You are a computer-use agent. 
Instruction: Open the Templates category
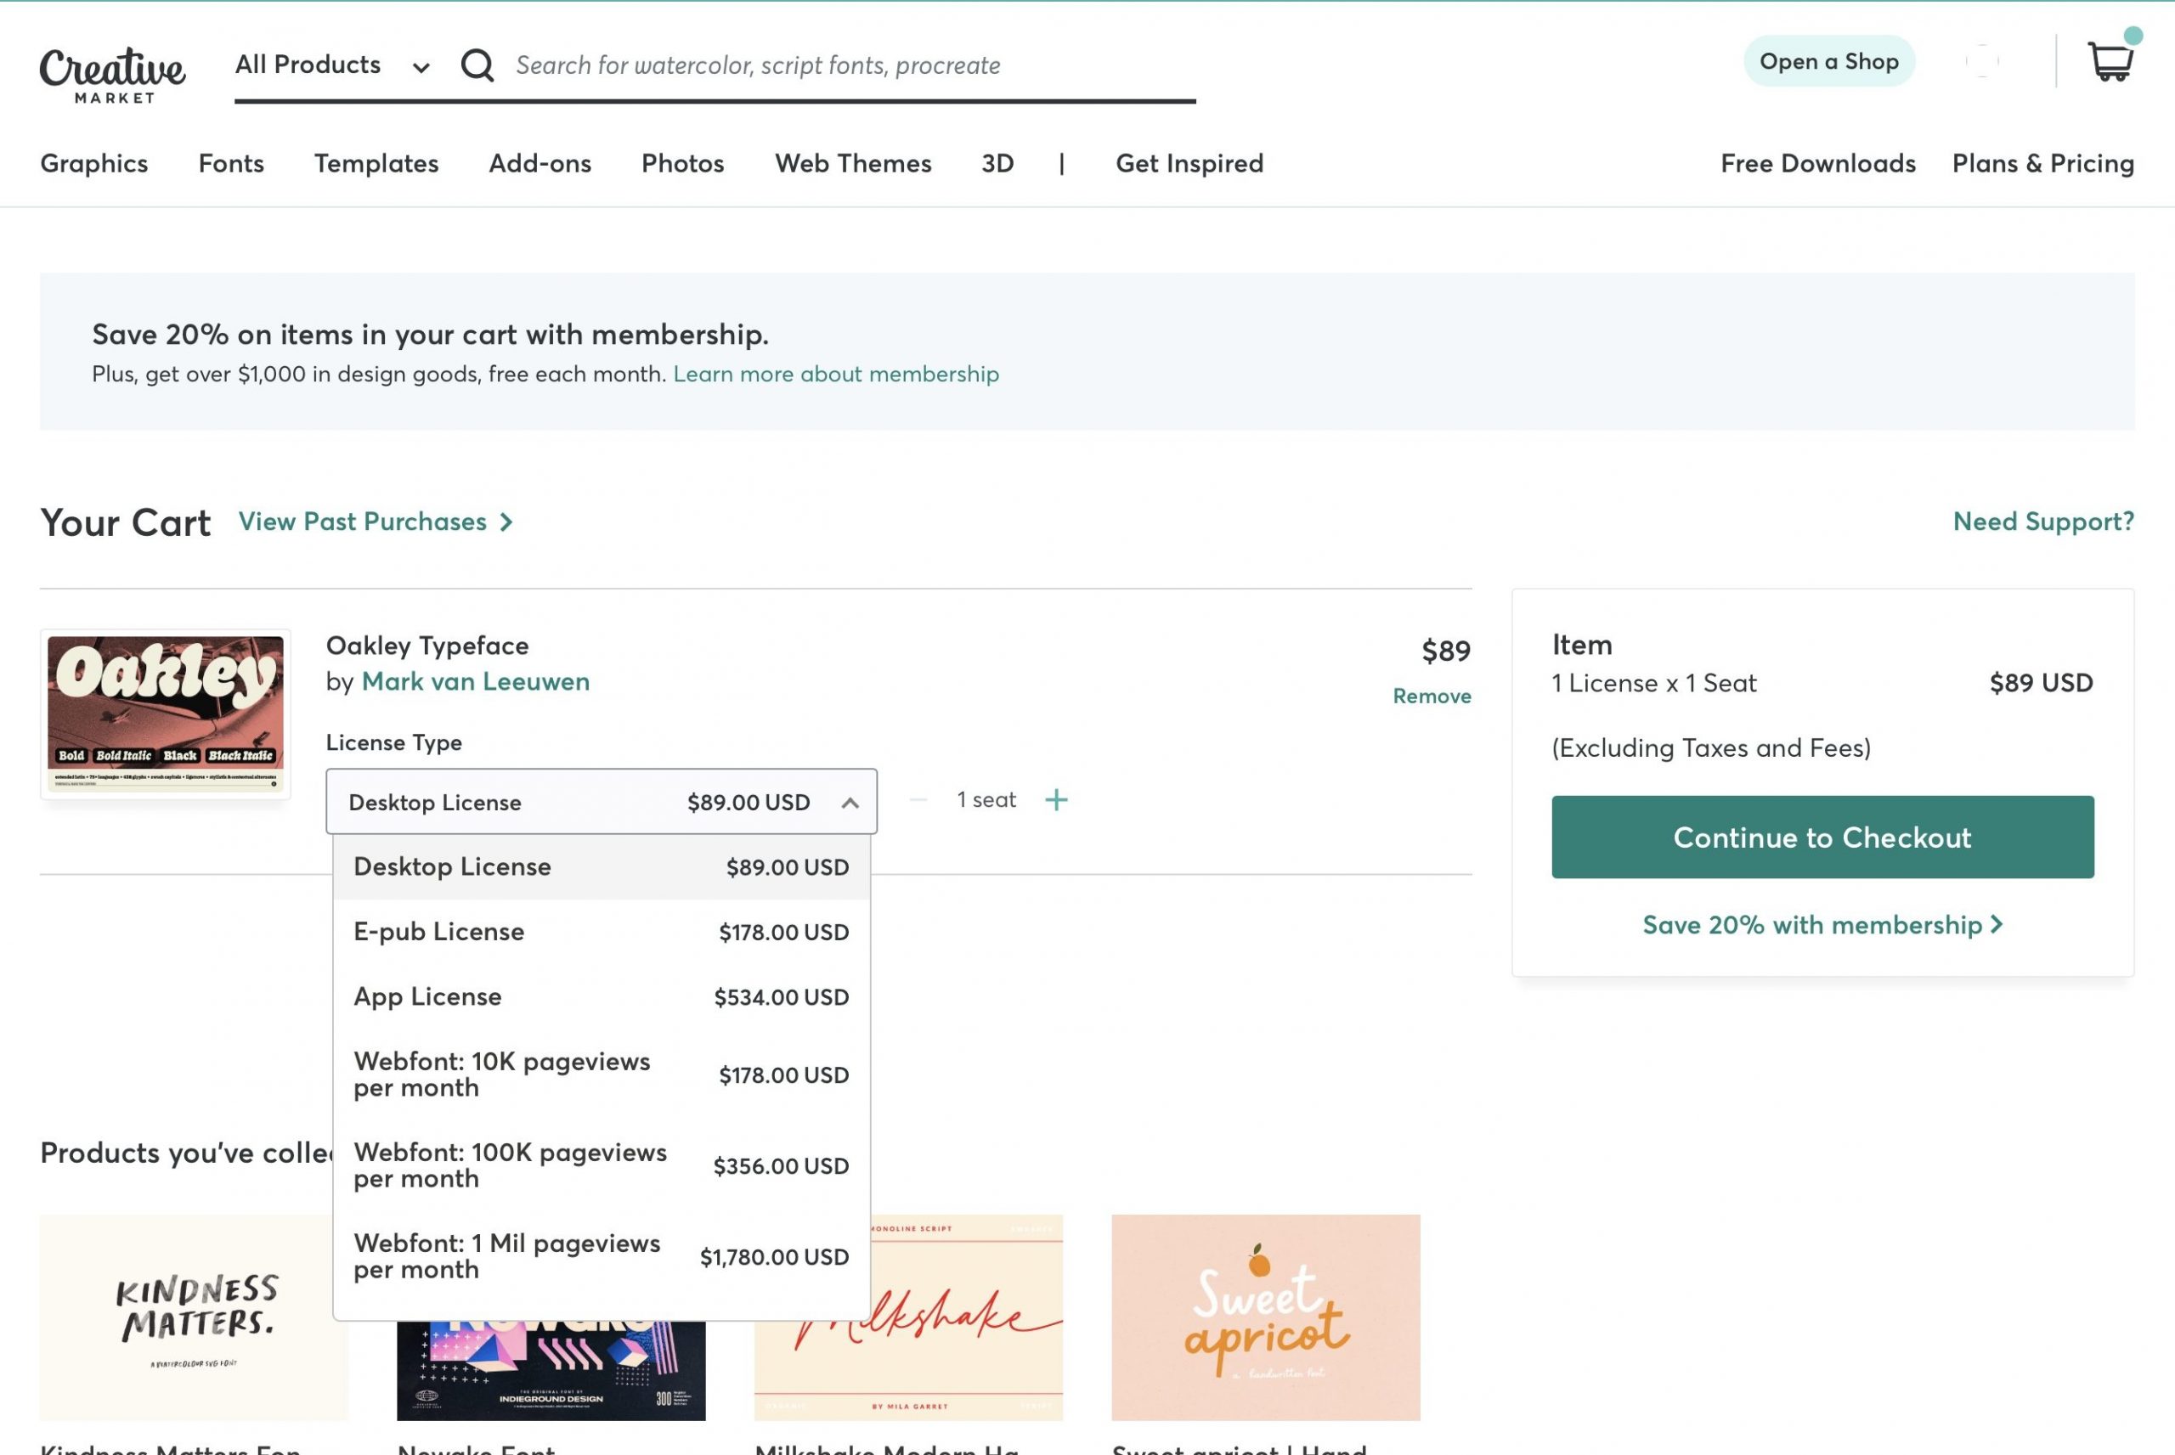click(x=376, y=163)
